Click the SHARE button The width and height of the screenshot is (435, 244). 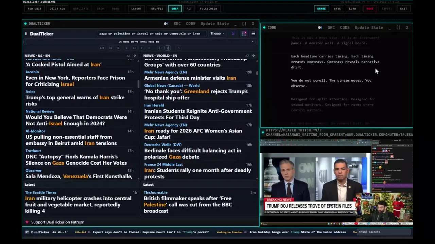click(321, 8)
